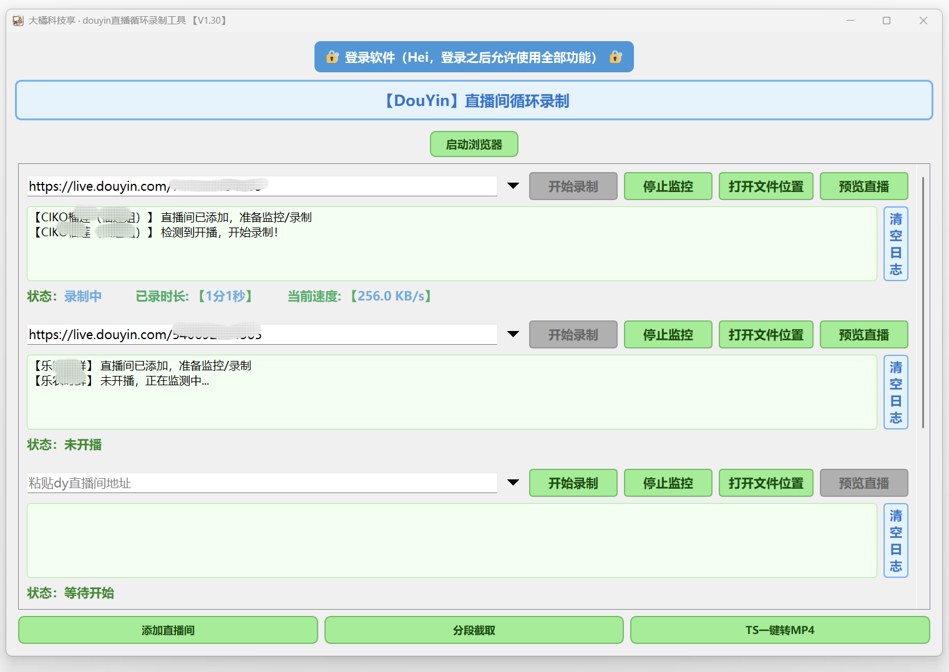
Task: Click 开始录制 in the second room row
Action: click(573, 335)
